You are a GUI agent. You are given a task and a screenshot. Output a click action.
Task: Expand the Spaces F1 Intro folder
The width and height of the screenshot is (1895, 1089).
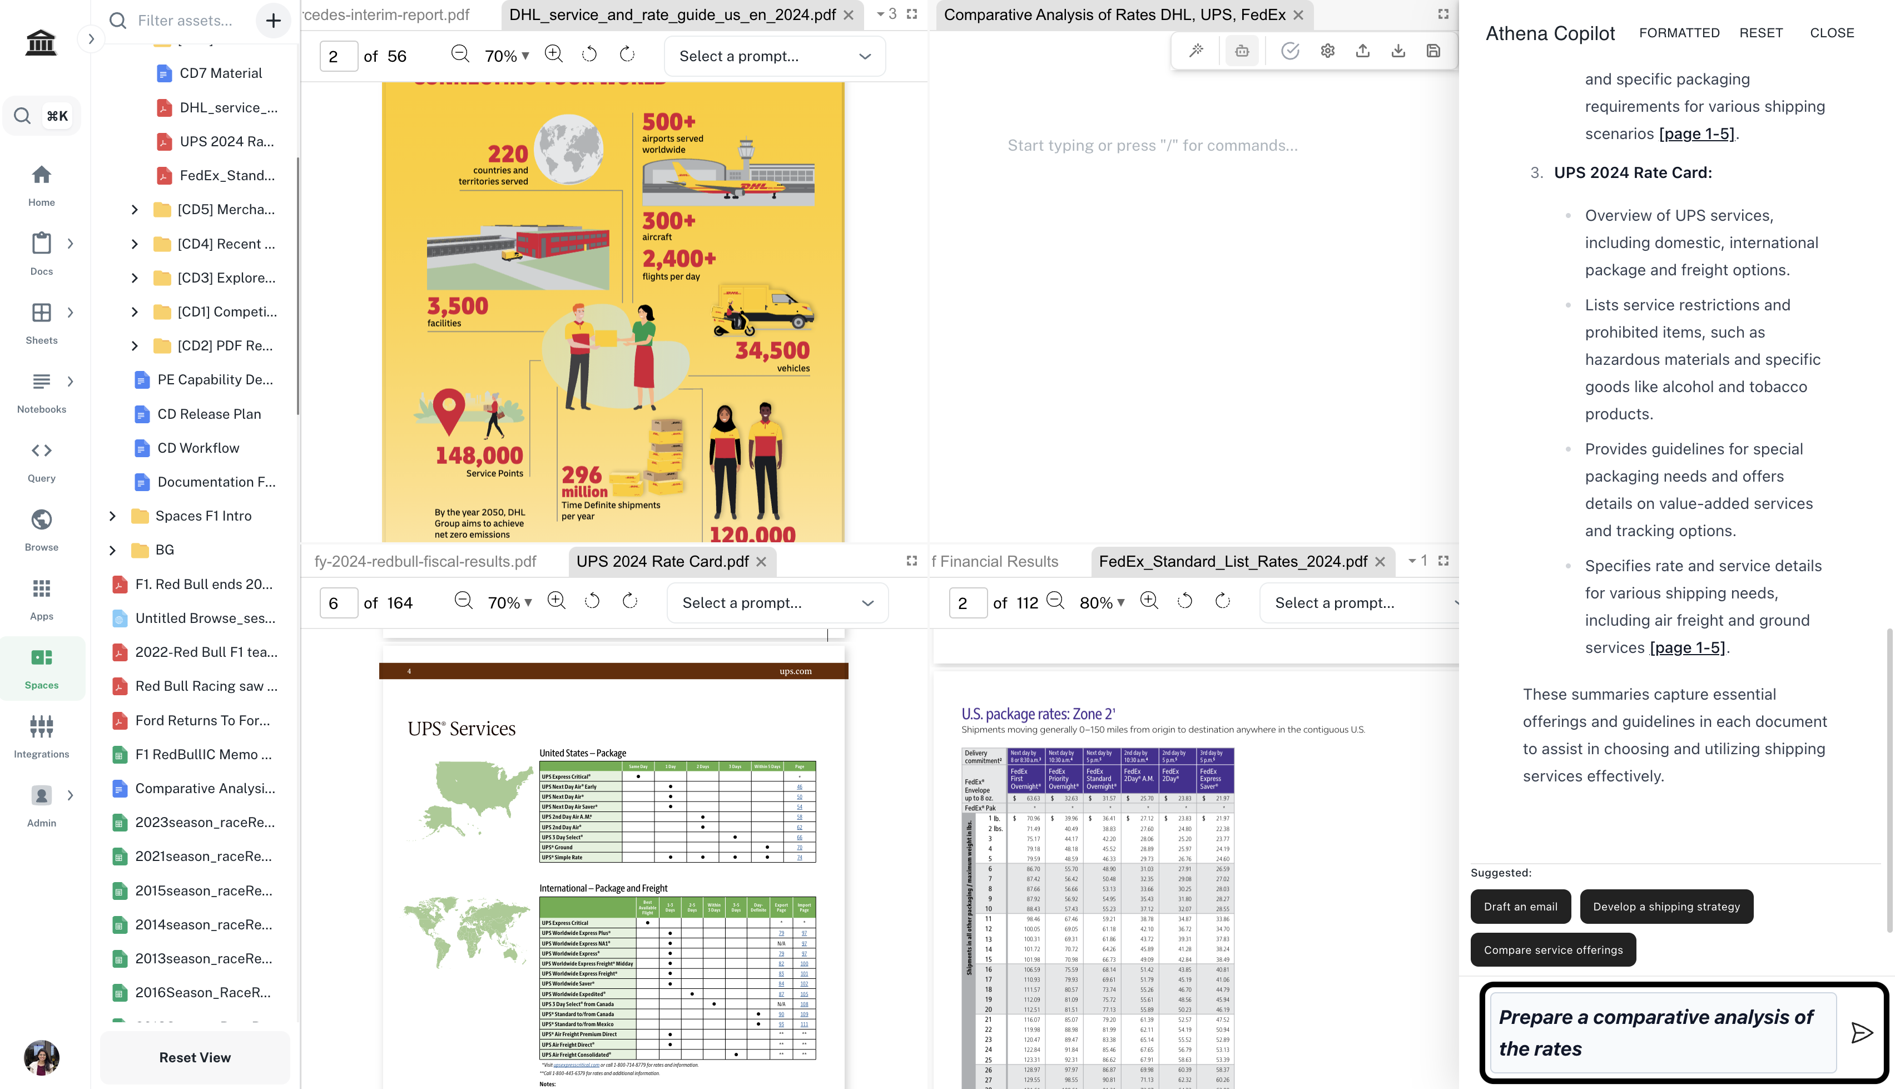tap(112, 516)
